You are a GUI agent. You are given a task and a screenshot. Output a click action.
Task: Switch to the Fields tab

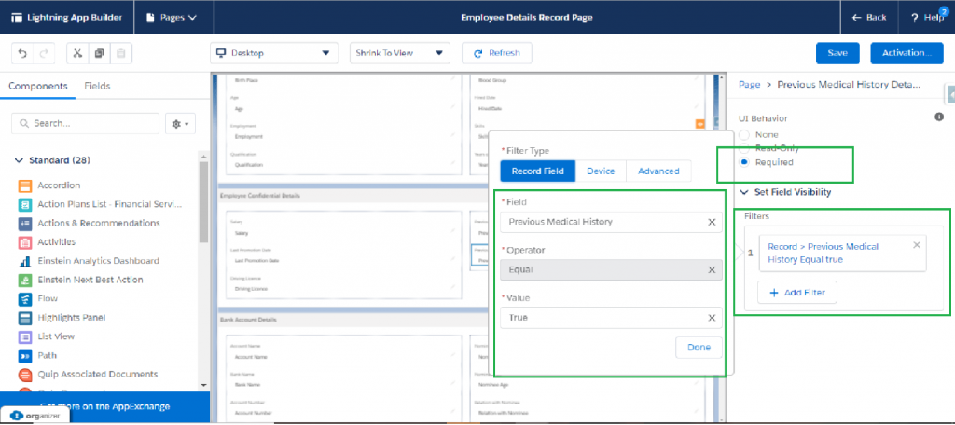tap(97, 86)
